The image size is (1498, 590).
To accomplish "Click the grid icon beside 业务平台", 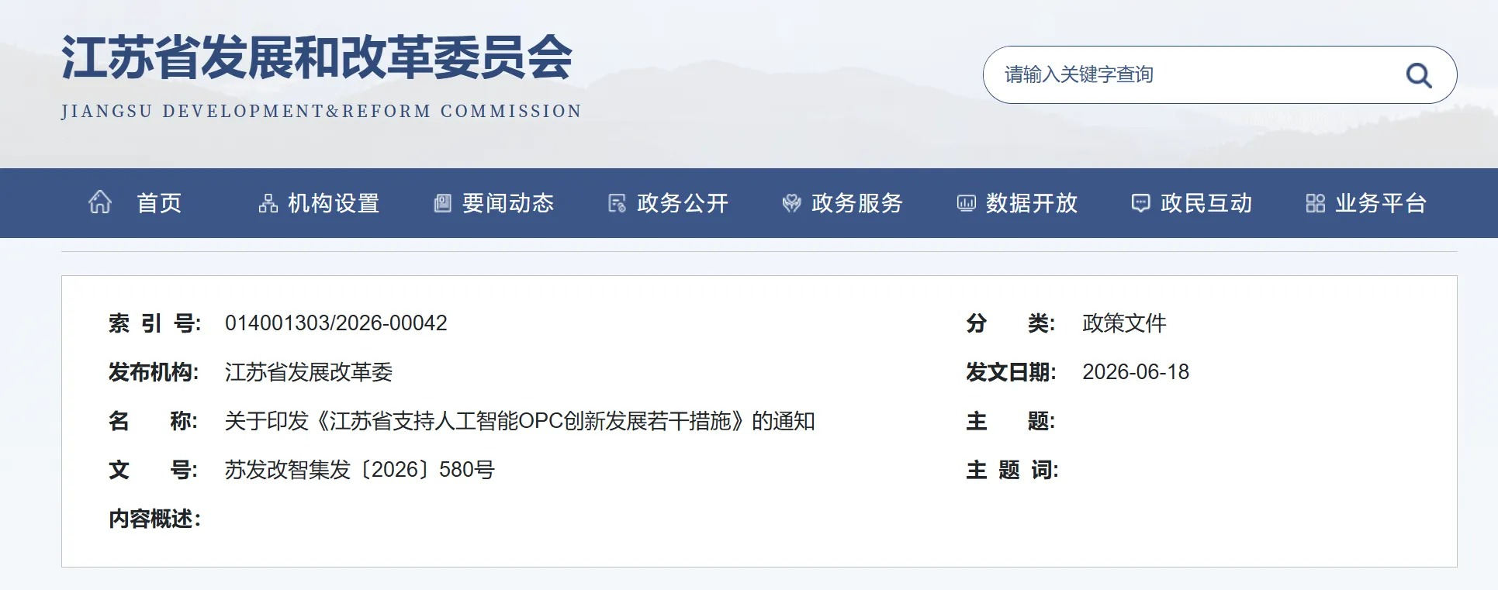I will point(1315,203).
